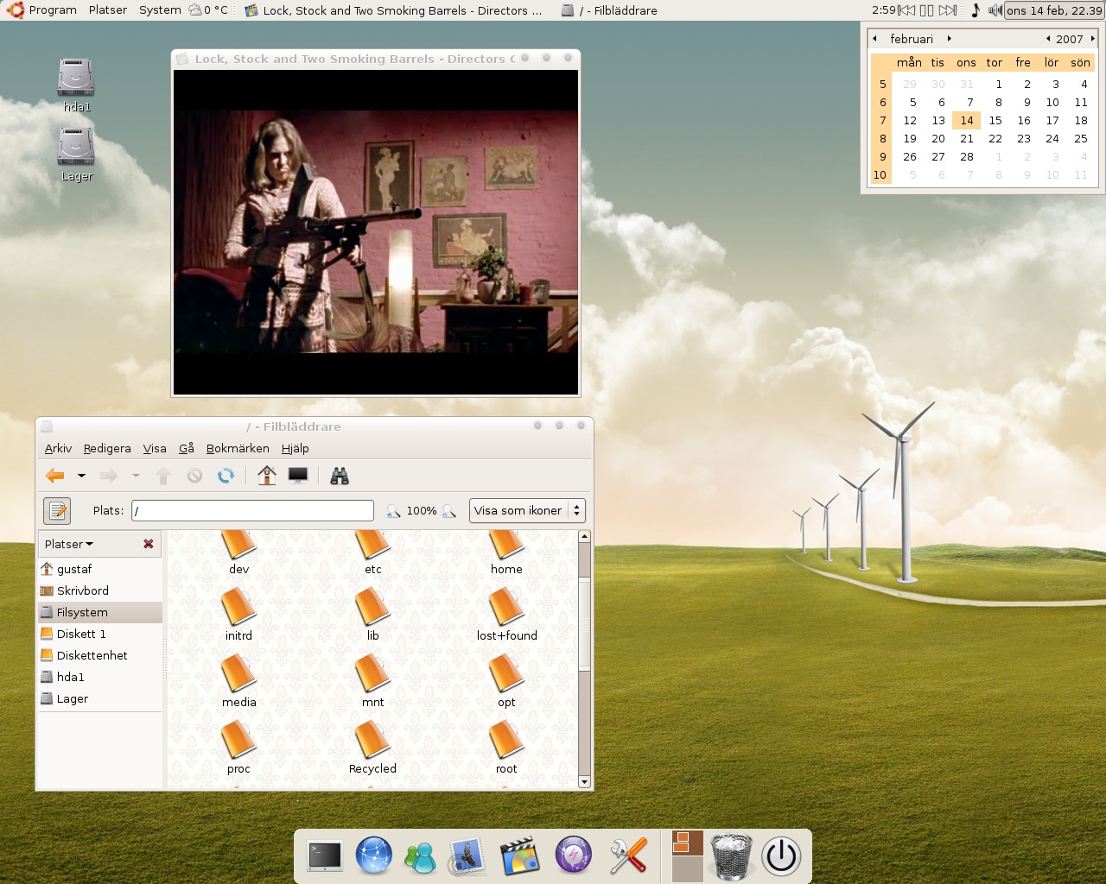This screenshot has width=1106, height=884.
Task: Go to the next month in calendar
Action: click(949, 39)
